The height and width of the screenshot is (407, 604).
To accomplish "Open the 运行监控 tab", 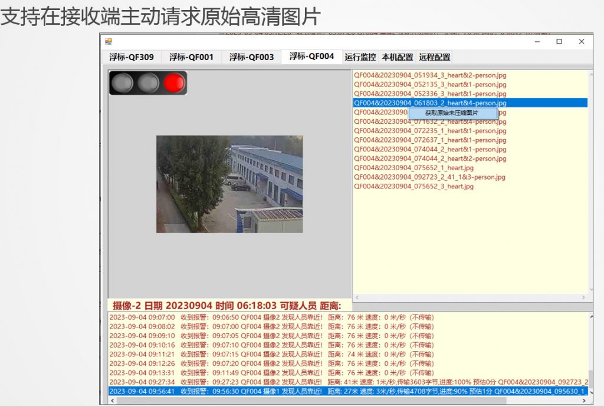I will (x=360, y=57).
